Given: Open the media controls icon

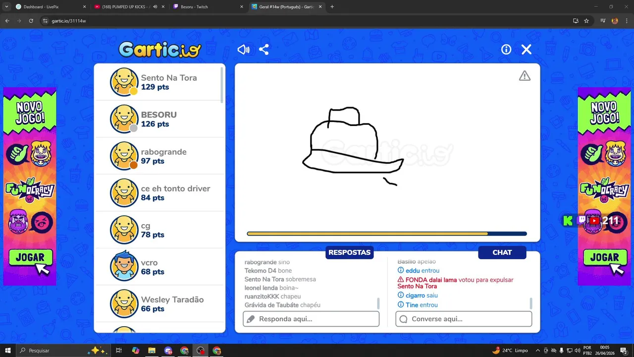Looking at the screenshot, I should point(603,21).
